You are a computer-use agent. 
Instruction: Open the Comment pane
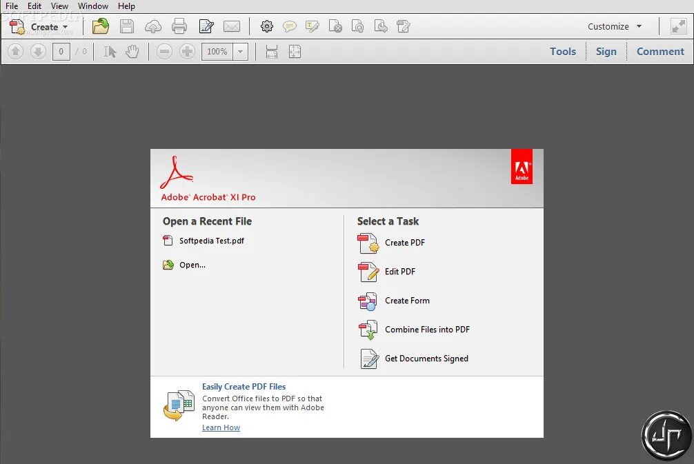click(660, 52)
